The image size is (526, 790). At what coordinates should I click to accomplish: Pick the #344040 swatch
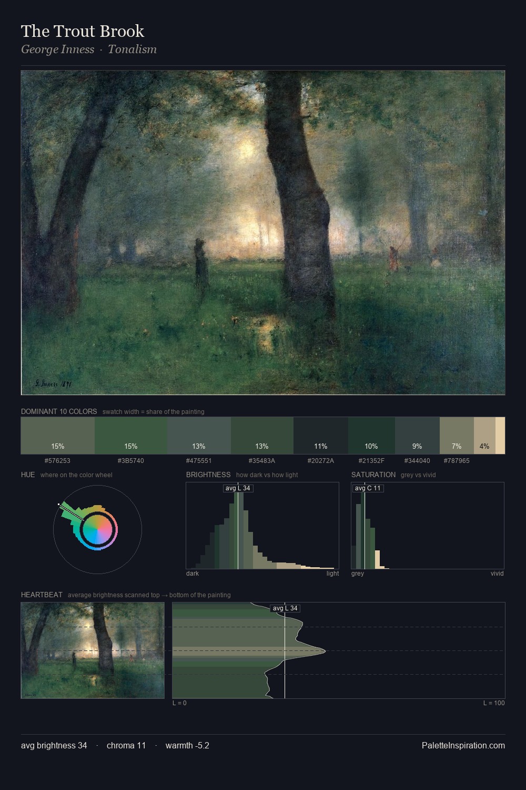coord(417,436)
